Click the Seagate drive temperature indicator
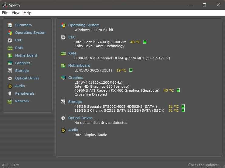 pos(183,106)
